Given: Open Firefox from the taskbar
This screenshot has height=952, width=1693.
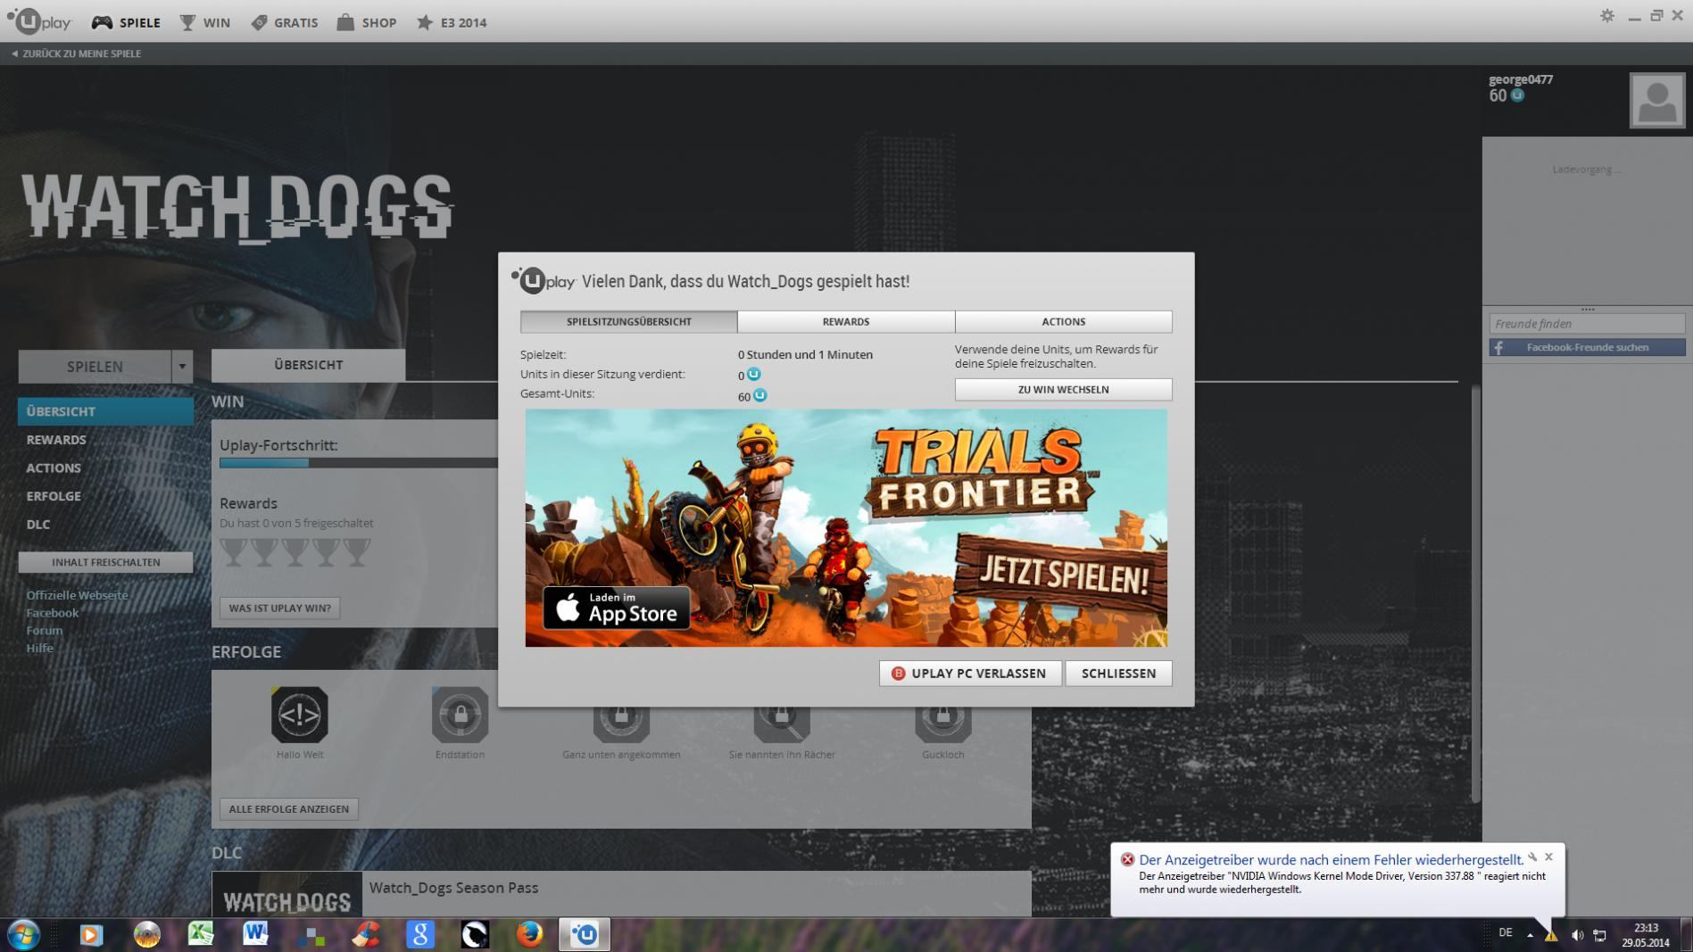Looking at the screenshot, I should (x=529, y=934).
